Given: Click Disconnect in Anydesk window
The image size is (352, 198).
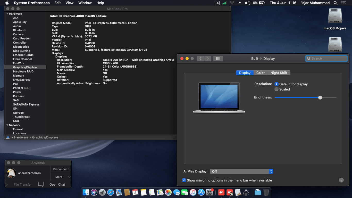Looking at the screenshot, I should point(61,169).
